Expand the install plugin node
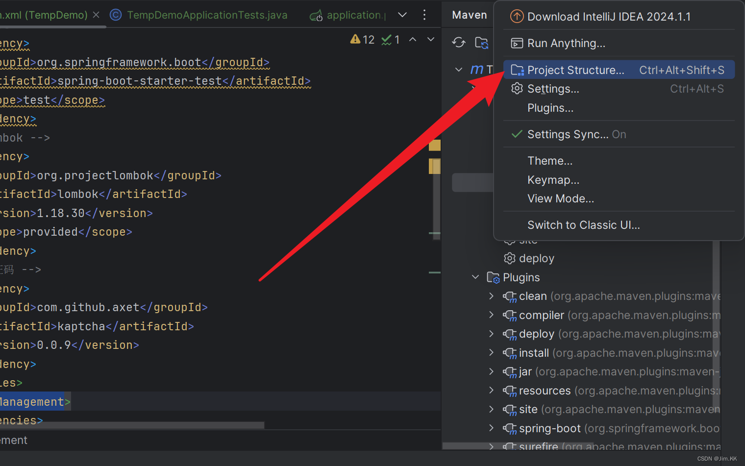This screenshot has height=466, width=745. [491, 352]
